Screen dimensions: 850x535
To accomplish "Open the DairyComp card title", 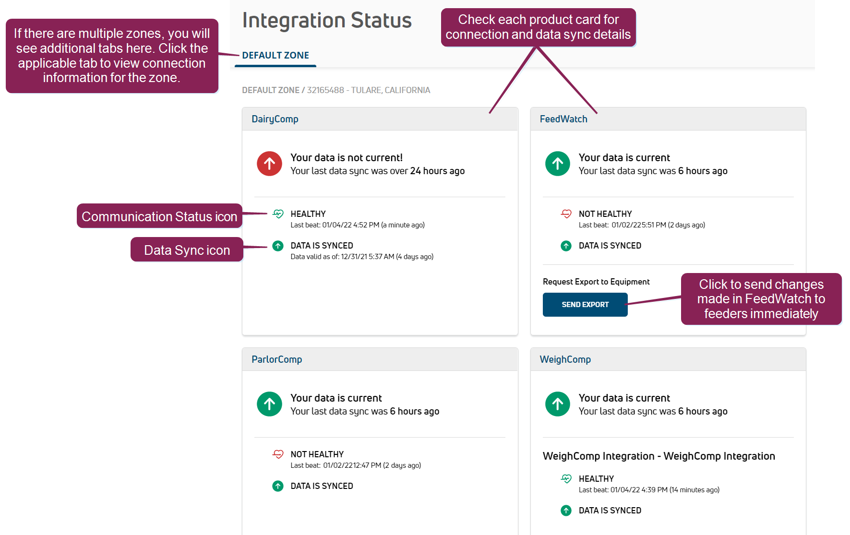I will pyautogui.click(x=275, y=119).
